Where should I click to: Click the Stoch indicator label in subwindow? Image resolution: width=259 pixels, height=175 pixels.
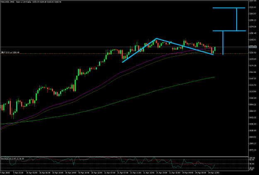pyautogui.click(x=12, y=159)
